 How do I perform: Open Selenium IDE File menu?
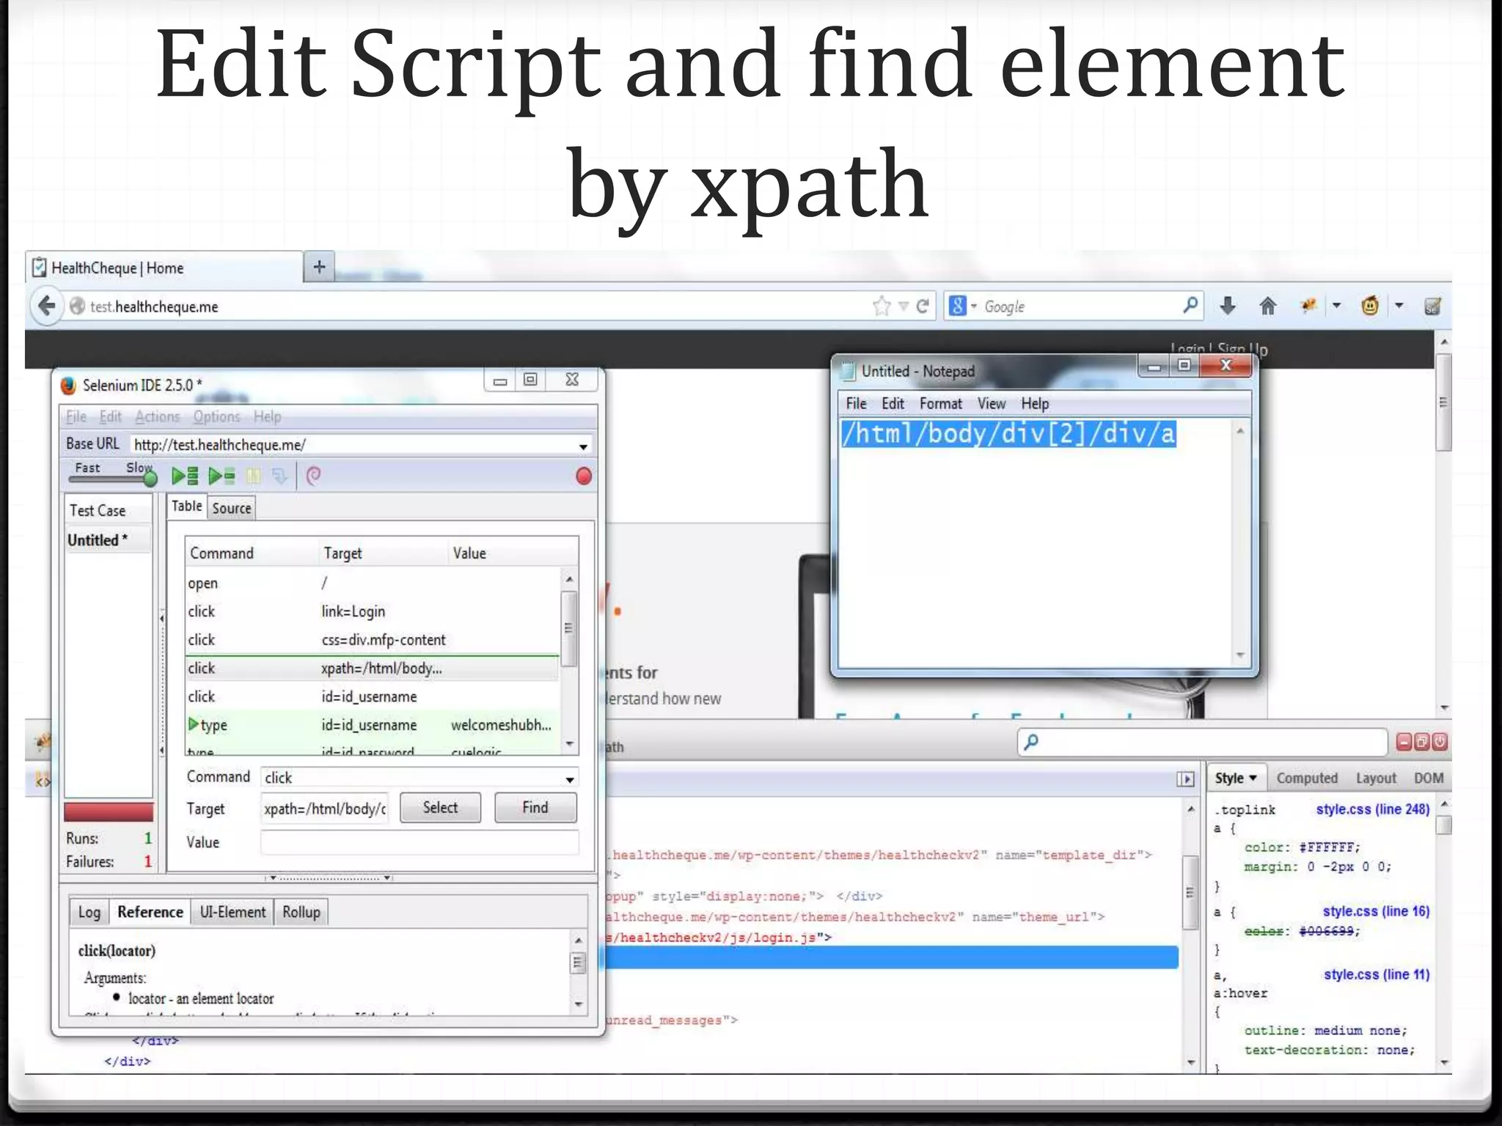coord(76,416)
